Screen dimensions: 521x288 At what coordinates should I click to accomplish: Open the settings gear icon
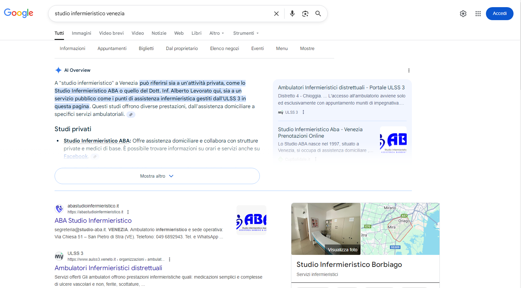point(463,14)
